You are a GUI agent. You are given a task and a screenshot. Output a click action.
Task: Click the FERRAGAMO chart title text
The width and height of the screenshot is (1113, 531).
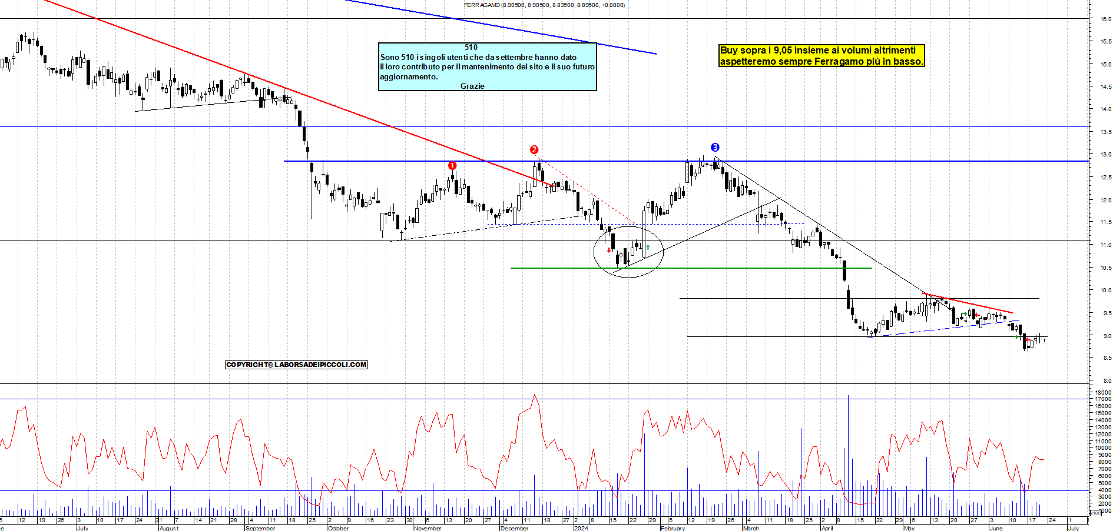(544, 5)
